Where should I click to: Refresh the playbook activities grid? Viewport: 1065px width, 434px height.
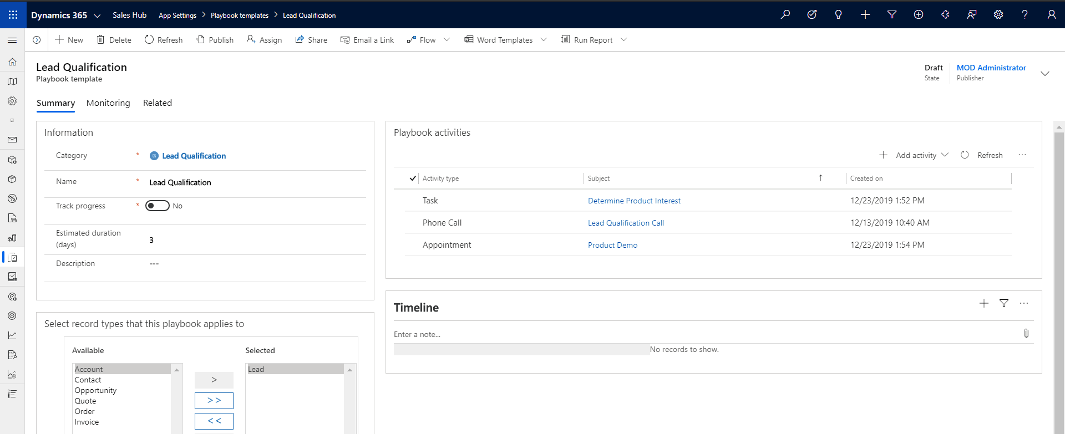coord(981,155)
